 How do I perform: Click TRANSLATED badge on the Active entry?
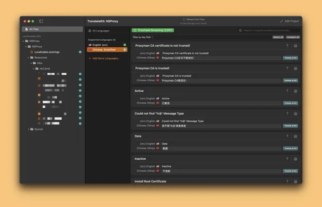290,103
